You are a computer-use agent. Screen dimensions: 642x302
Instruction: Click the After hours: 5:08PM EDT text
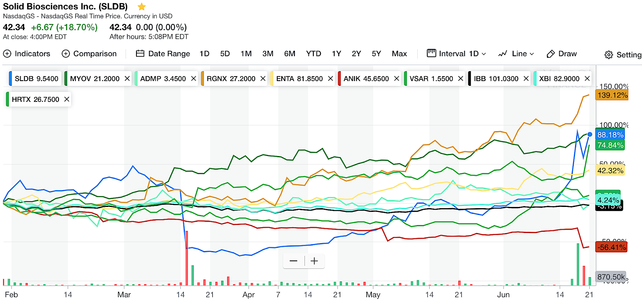tap(149, 37)
